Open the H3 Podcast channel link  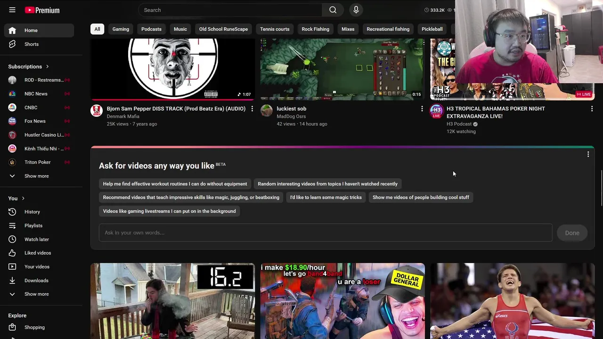click(x=459, y=124)
